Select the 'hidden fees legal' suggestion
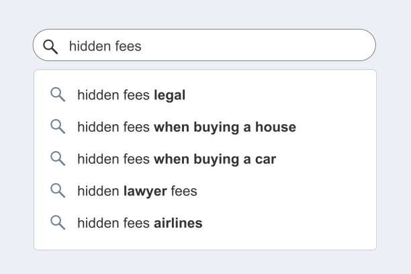The height and width of the screenshot is (274, 411). [131, 95]
